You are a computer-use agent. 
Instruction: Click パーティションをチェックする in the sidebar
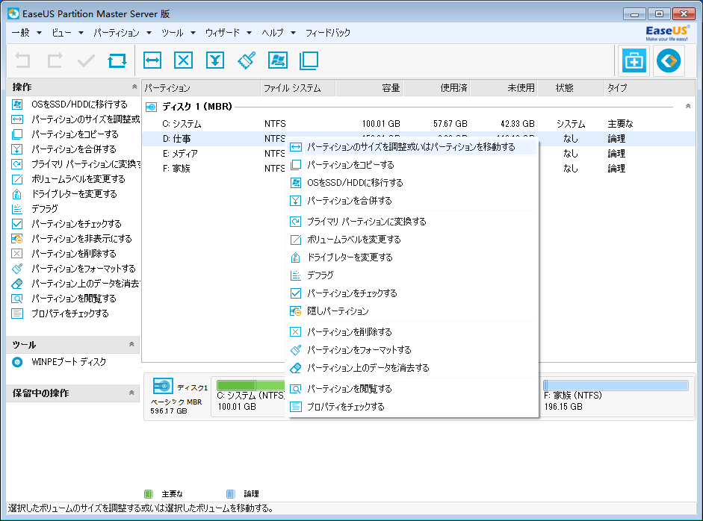point(76,224)
